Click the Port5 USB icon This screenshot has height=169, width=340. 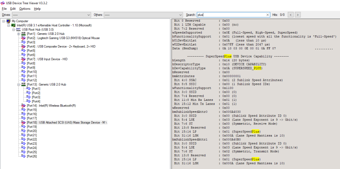pos(23,51)
